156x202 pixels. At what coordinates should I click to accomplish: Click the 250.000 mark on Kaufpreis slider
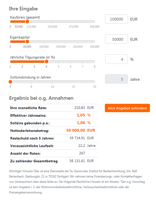52,26
